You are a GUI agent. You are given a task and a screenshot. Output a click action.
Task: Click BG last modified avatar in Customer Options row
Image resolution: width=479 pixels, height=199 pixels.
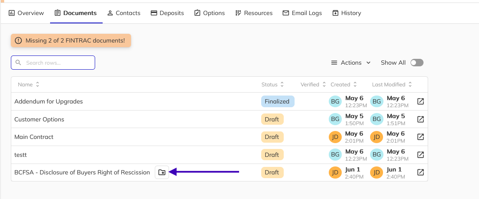tap(377, 119)
